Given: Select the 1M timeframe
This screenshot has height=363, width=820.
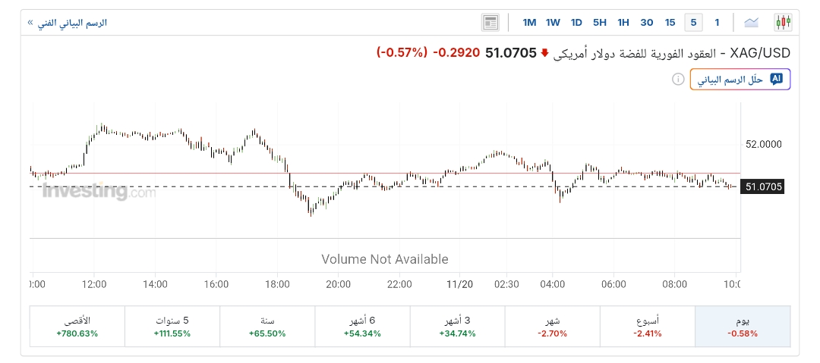Looking at the screenshot, I should pos(529,22).
